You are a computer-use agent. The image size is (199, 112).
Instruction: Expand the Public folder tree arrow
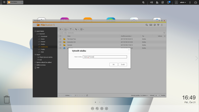click(38, 49)
